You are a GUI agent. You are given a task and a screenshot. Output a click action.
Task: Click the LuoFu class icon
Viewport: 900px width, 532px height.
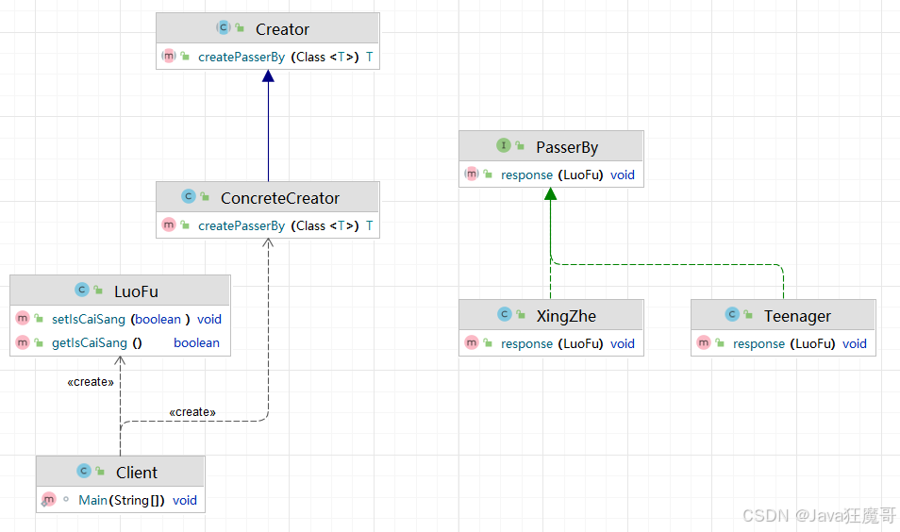tap(82, 290)
